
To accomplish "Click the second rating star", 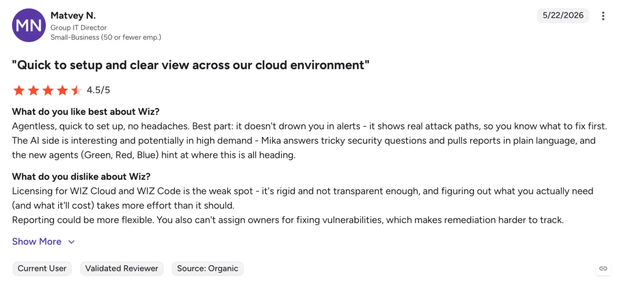I will pyautogui.click(x=34, y=90).
